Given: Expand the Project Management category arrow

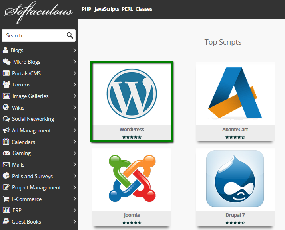Looking at the screenshot, I should [74, 187].
